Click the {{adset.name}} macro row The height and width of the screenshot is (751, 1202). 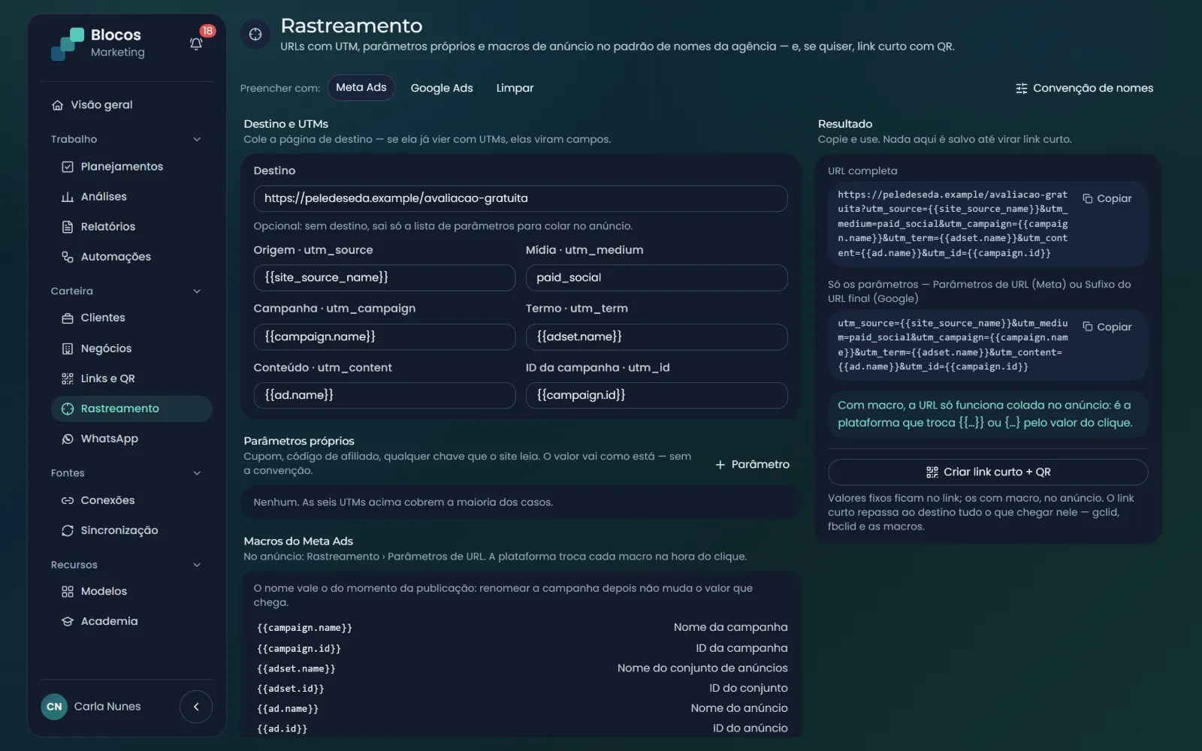[522, 668]
